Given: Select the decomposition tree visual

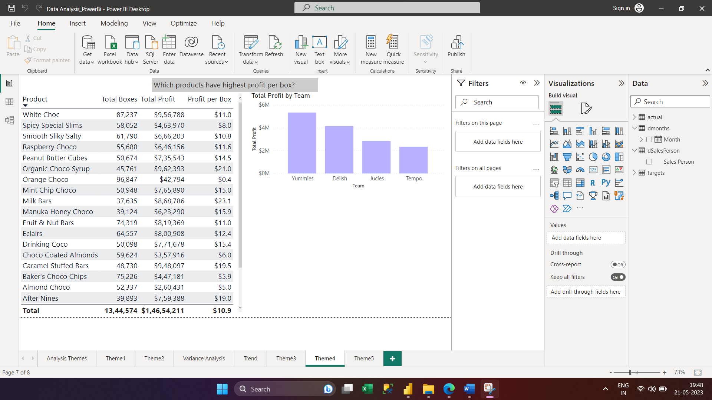Looking at the screenshot, I should (554, 196).
